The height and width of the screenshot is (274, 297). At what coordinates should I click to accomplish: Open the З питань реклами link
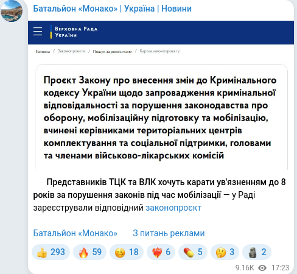pos(169,233)
